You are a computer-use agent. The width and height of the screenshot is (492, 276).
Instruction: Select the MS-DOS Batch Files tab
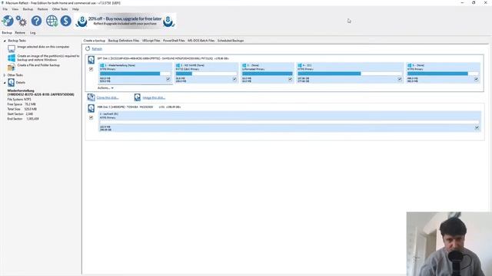pos(201,41)
